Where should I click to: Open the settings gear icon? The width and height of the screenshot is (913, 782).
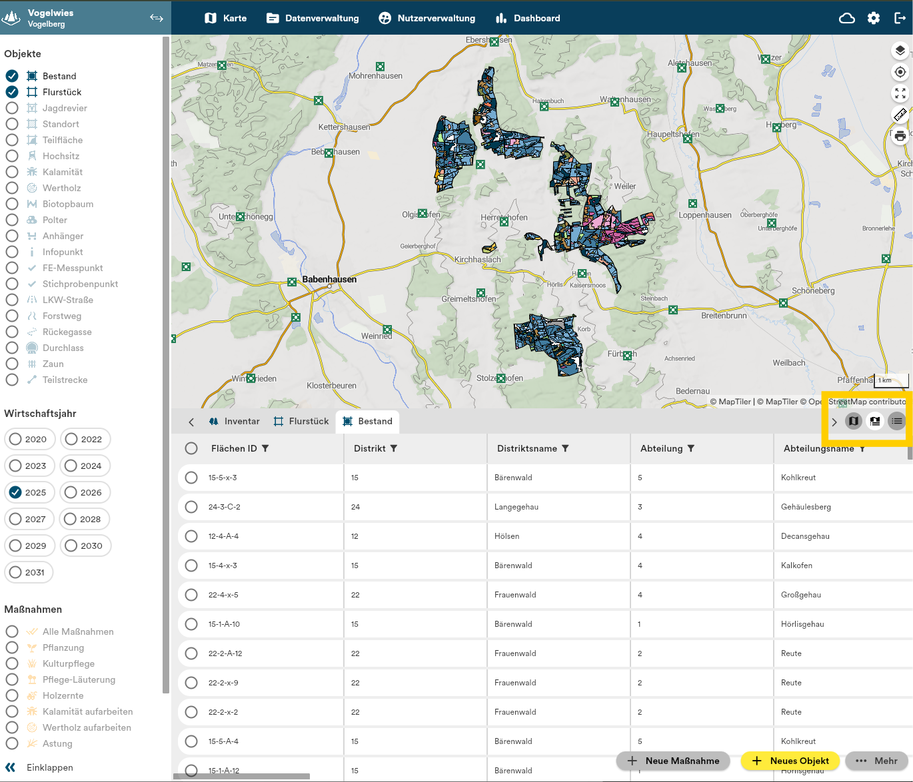[874, 18]
